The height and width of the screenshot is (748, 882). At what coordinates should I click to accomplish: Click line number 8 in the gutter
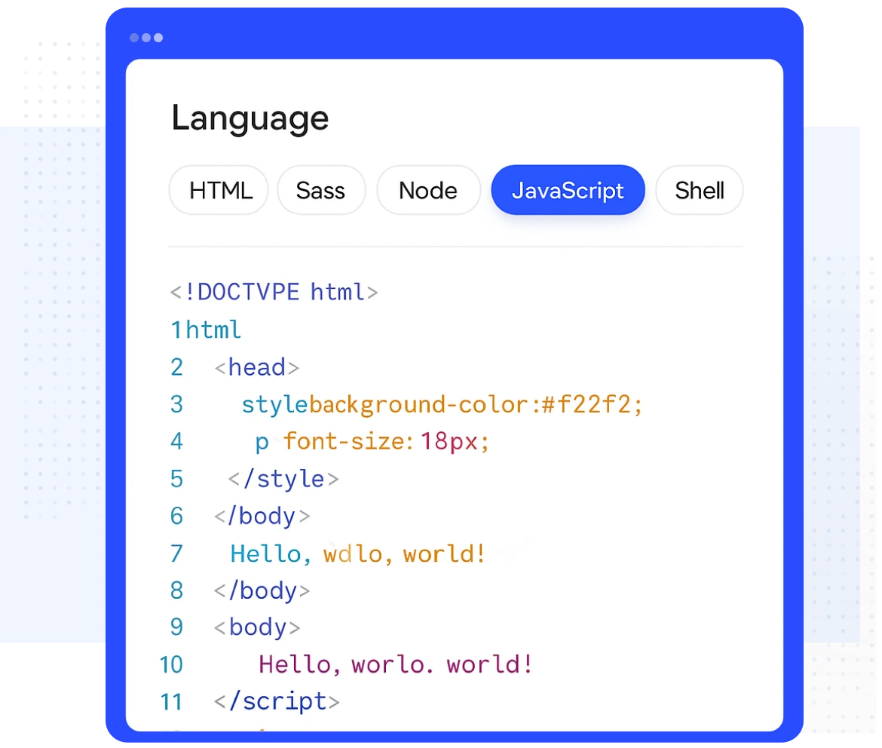tap(176, 590)
